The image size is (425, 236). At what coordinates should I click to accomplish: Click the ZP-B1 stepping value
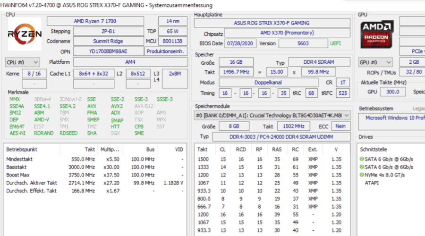click(109, 31)
